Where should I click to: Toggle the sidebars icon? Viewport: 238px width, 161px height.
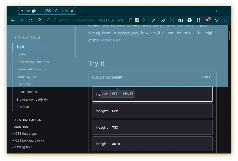coord(180,20)
